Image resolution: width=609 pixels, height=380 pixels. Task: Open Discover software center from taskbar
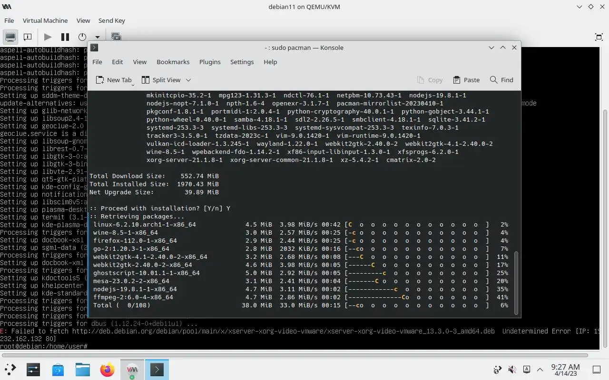pos(58,369)
